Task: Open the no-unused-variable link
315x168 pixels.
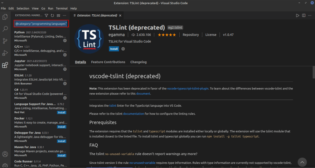Action: (x=142, y=163)
